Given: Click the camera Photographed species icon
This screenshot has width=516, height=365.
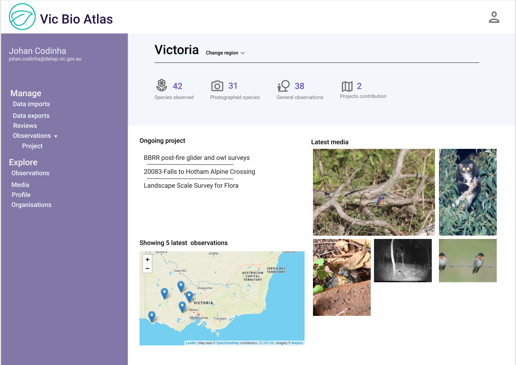Looking at the screenshot, I should (x=217, y=86).
